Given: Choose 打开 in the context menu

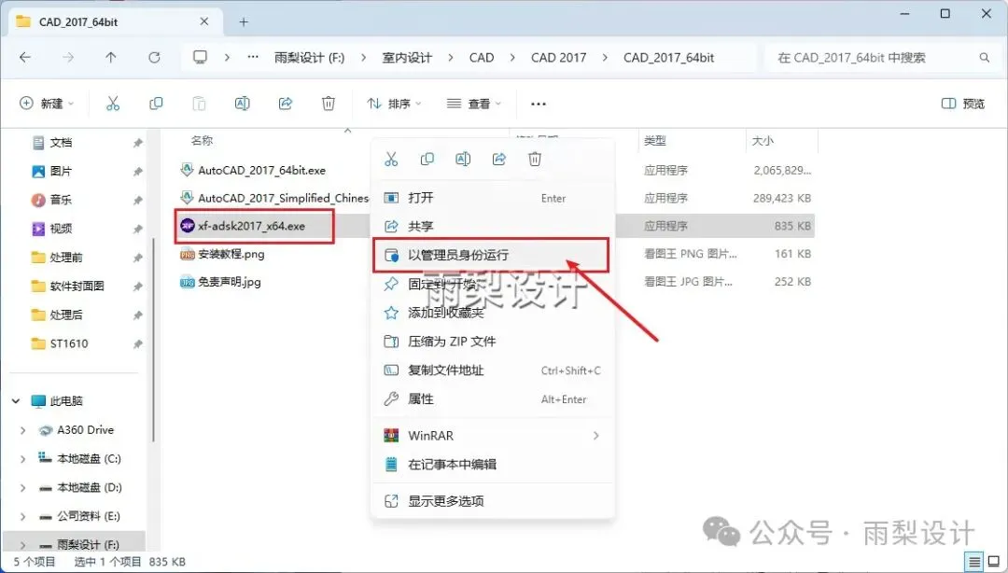Looking at the screenshot, I should [493, 198].
